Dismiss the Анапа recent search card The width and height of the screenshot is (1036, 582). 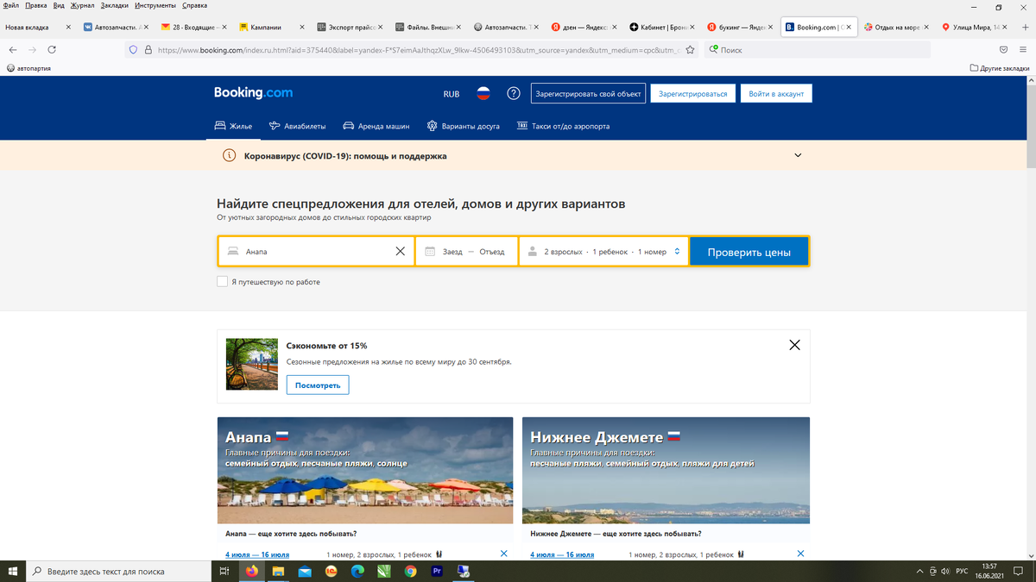pos(503,554)
